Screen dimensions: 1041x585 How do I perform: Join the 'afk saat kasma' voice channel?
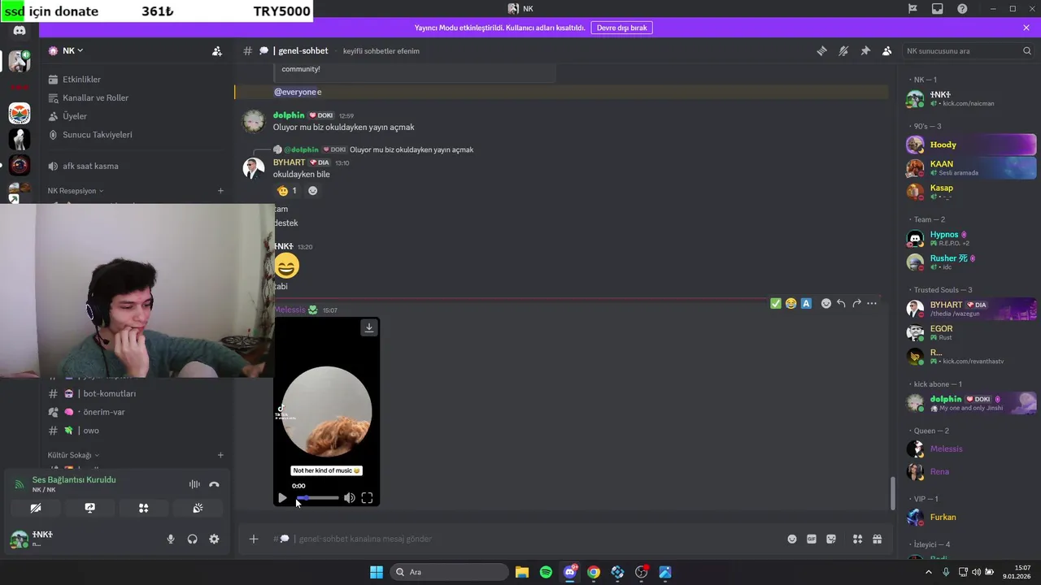[x=90, y=166]
